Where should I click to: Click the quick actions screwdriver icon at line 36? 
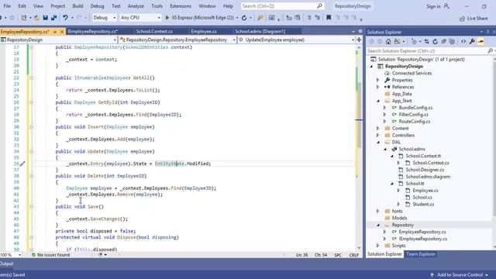[22, 164]
